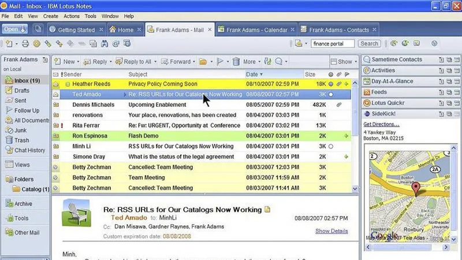Click the Activities panel icon

pos(367,70)
